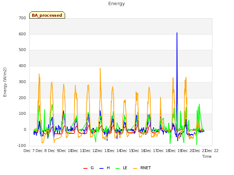Click the 400 y-axis tick label
234x175 pixels.
point(22,66)
